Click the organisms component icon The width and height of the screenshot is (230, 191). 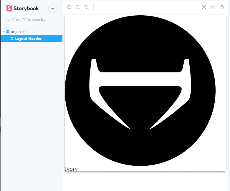pos(8,31)
